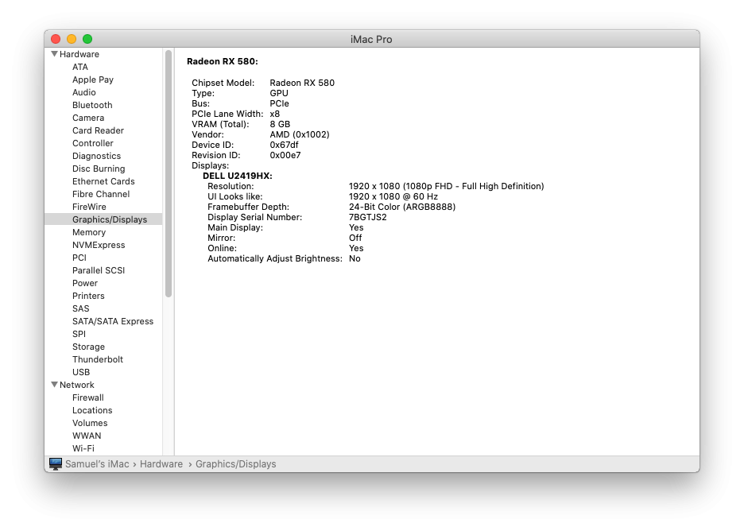Click the Network category label
Screen dimensions: 744x531
coord(77,385)
